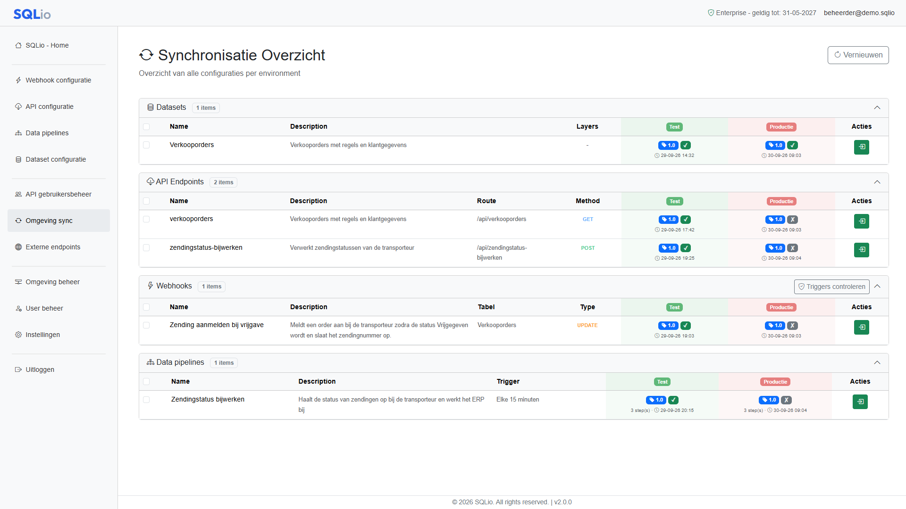This screenshot has height=509, width=906.
Task: Click sync action icon for verkooporders endpoint
Action: pyautogui.click(x=861, y=221)
